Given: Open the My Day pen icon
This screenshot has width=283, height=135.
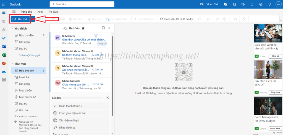Looking at the screenshot, I should pos(243,4).
